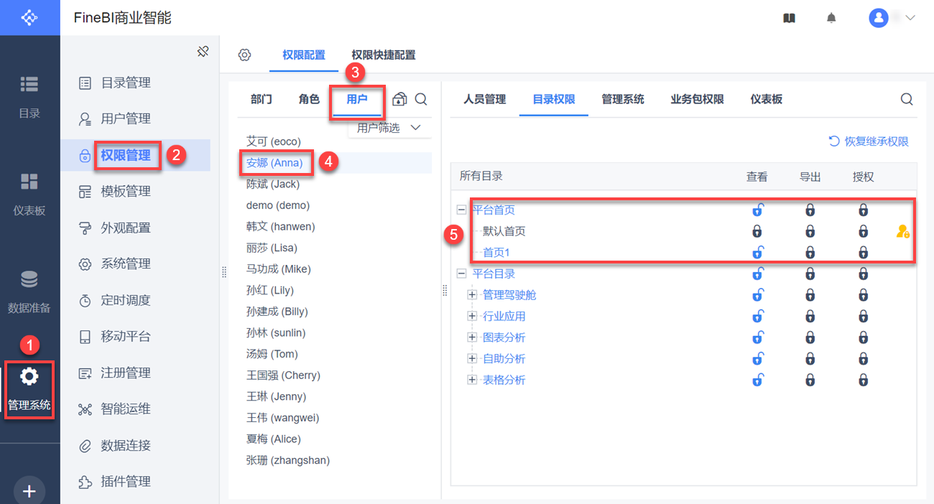Viewport: 934px width, 504px height.
Task: Collapse the 平台目录 tree node
Action: click(x=461, y=274)
